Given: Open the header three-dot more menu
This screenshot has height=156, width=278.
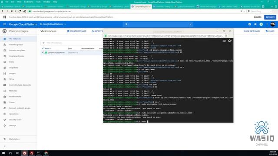Looking at the screenshot, I should (x=267, y=24).
